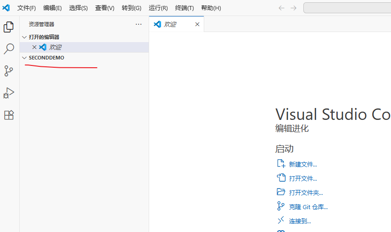Click the open file icon beside 打开文件
391x232 pixels.
(281, 178)
